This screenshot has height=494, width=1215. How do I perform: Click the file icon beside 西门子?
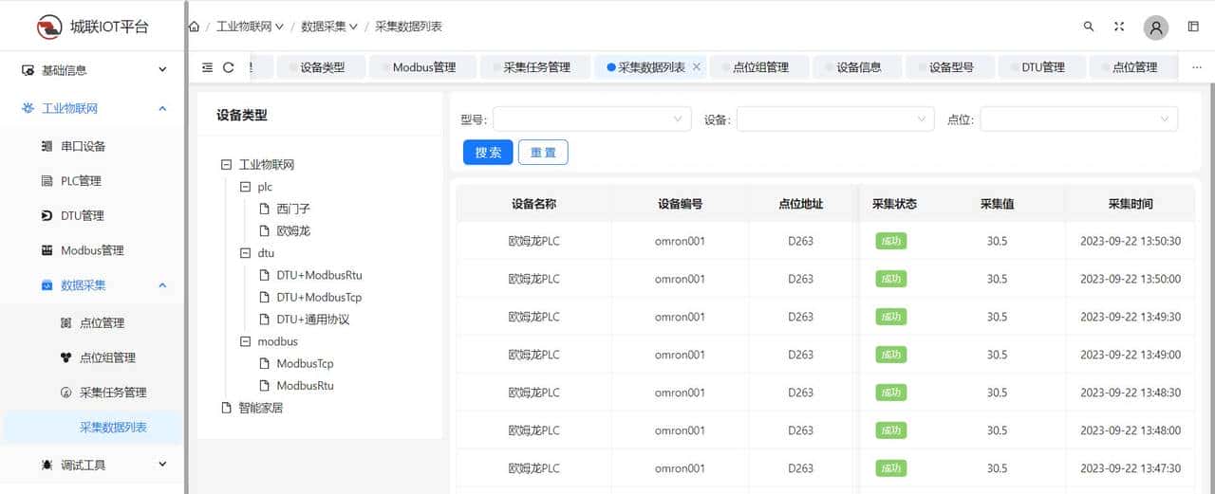pos(265,209)
